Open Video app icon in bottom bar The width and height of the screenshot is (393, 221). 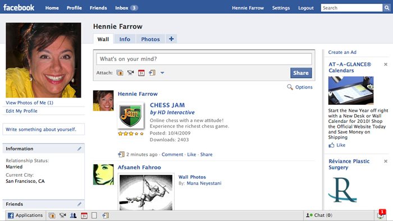click(x=63, y=215)
